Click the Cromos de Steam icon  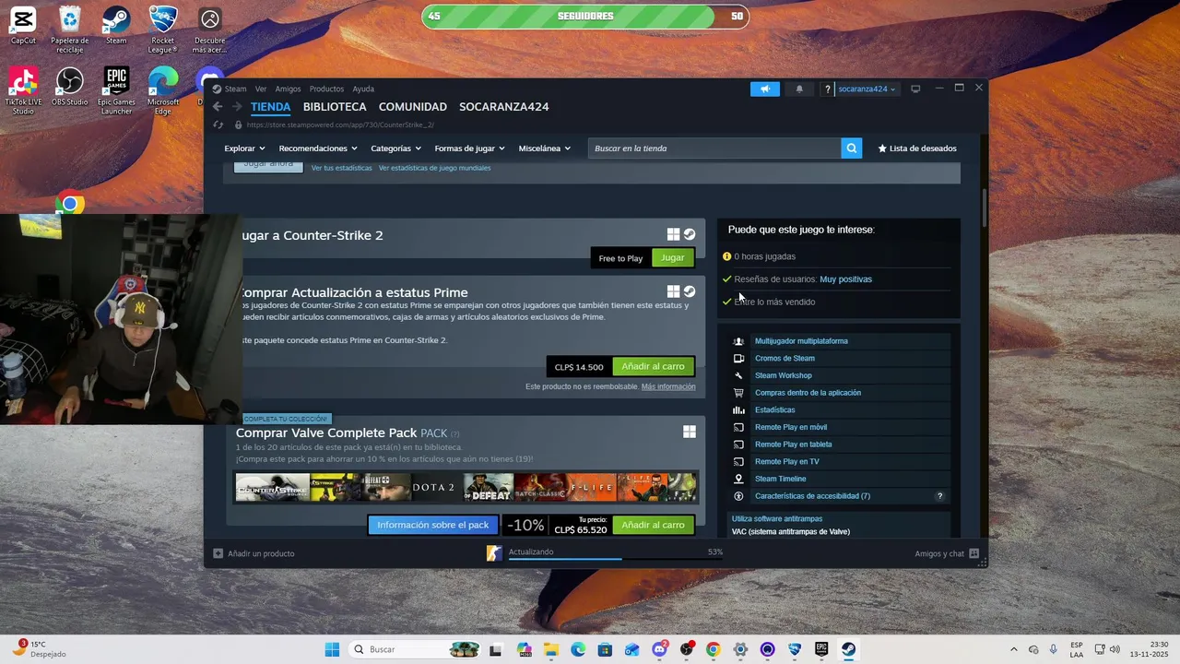[738, 358]
